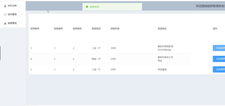Click the 房屋类型 column header
The height and width of the screenshot is (106, 225).
[96, 29]
